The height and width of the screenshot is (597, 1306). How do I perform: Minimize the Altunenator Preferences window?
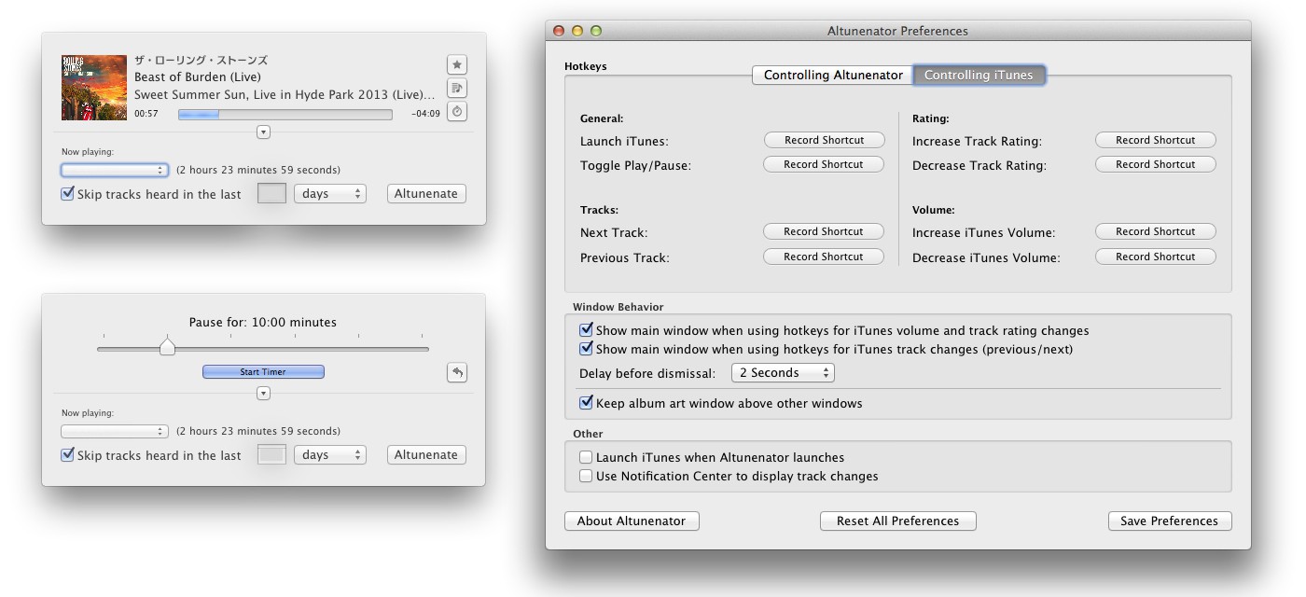pyautogui.click(x=577, y=31)
